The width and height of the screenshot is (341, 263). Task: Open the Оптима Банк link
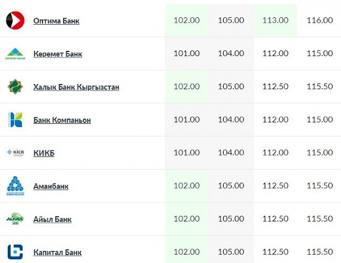56,21
